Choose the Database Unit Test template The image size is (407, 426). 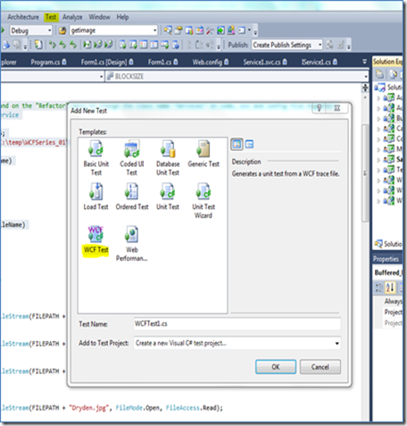click(168, 158)
